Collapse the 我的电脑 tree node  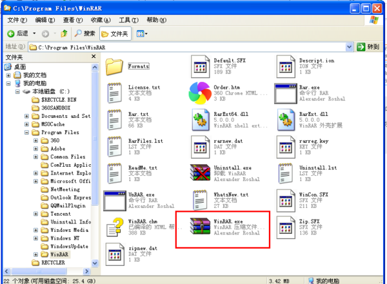coord(8,83)
